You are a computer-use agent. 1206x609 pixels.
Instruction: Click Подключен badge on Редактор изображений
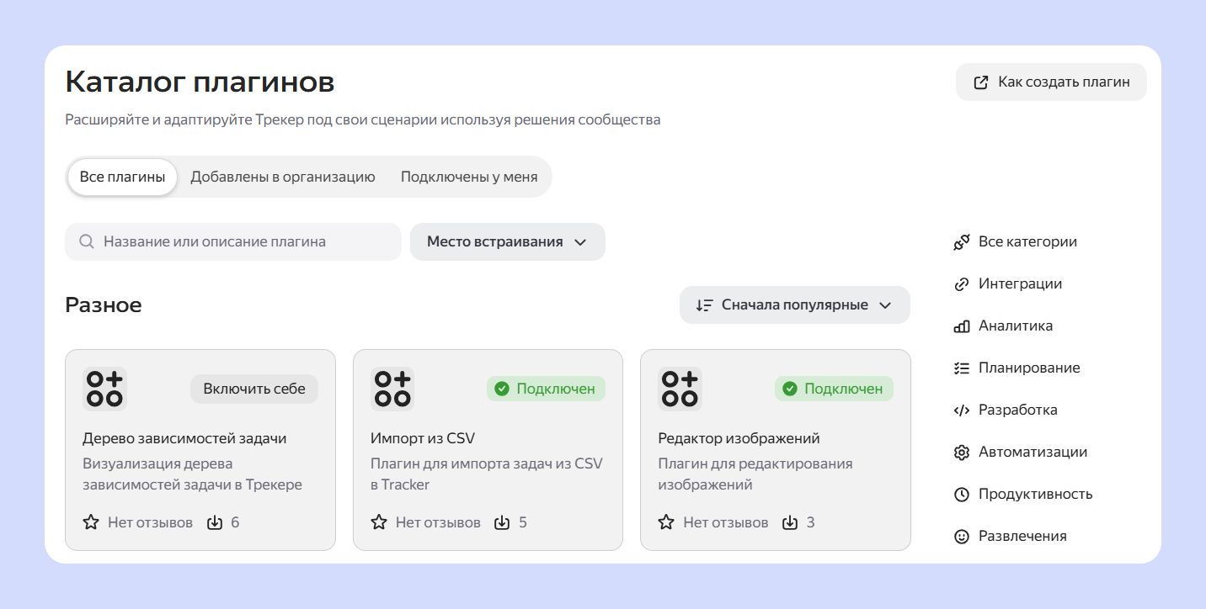coord(834,389)
